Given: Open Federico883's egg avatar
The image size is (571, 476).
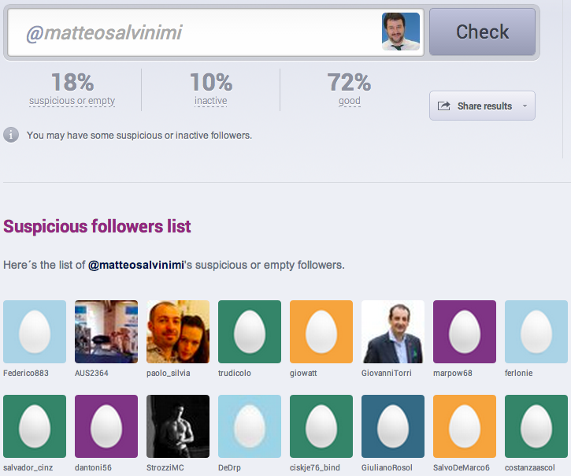Looking at the screenshot, I should pyautogui.click(x=35, y=332).
